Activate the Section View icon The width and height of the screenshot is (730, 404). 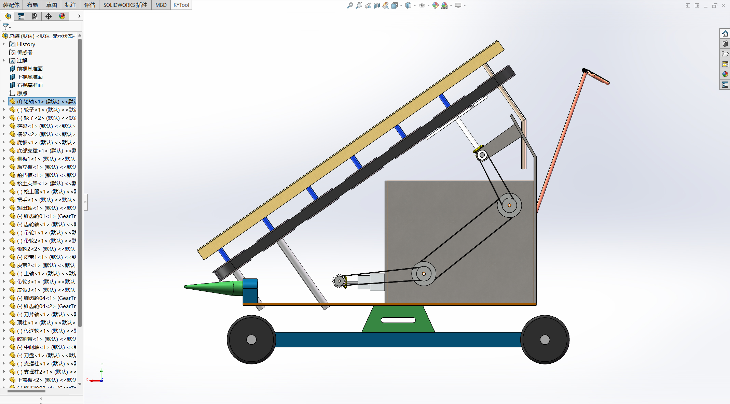coord(377,5)
